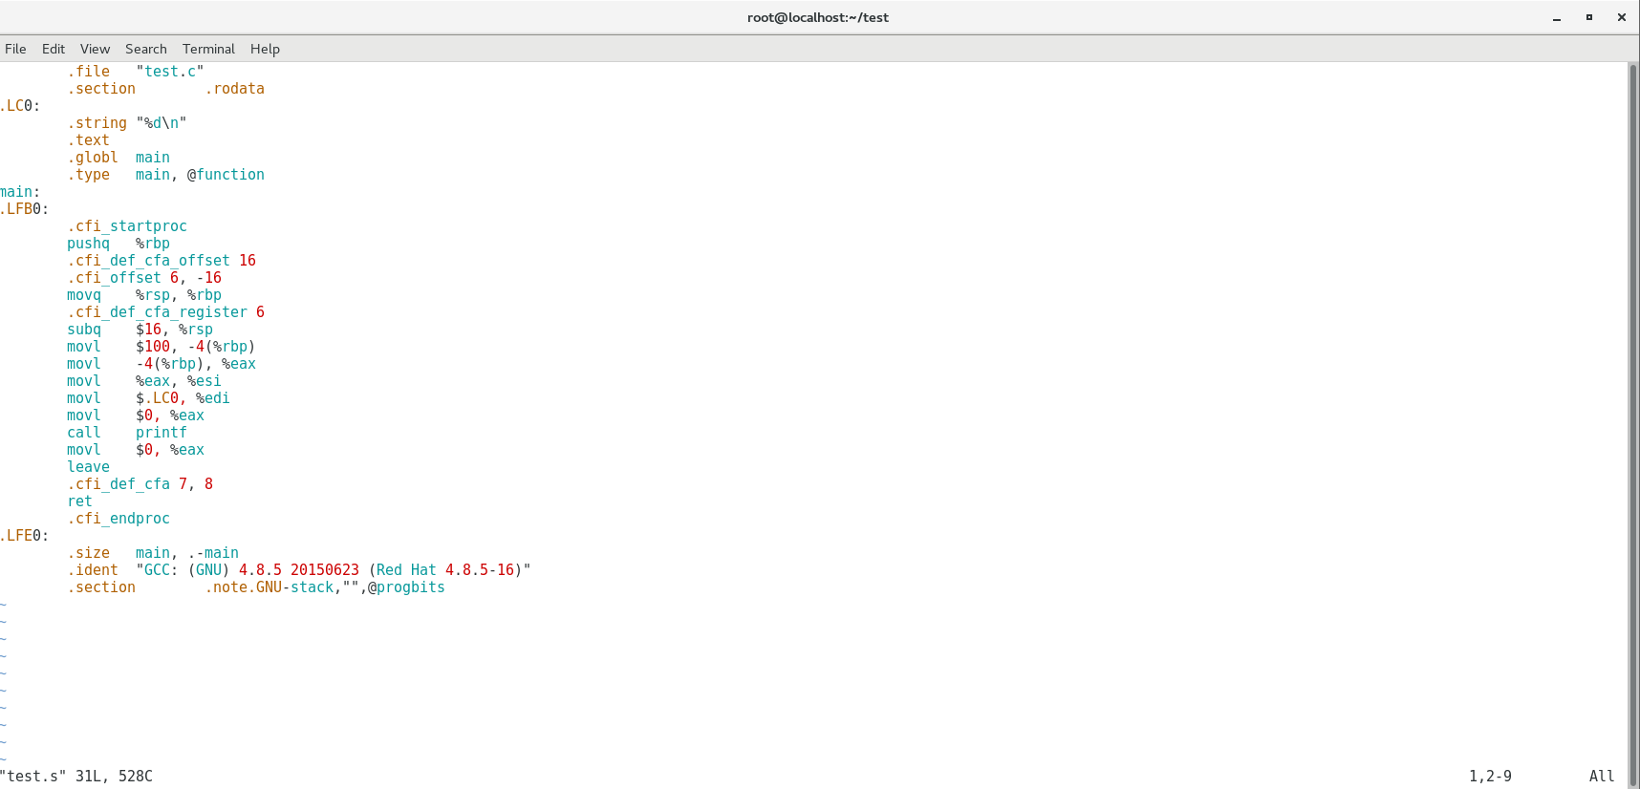Click the %eax, %esi operands
Image resolution: width=1640 pixels, height=789 pixels.
(179, 381)
